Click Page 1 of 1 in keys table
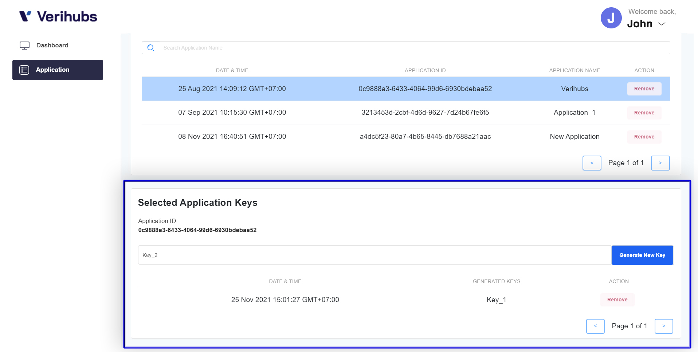 point(630,326)
